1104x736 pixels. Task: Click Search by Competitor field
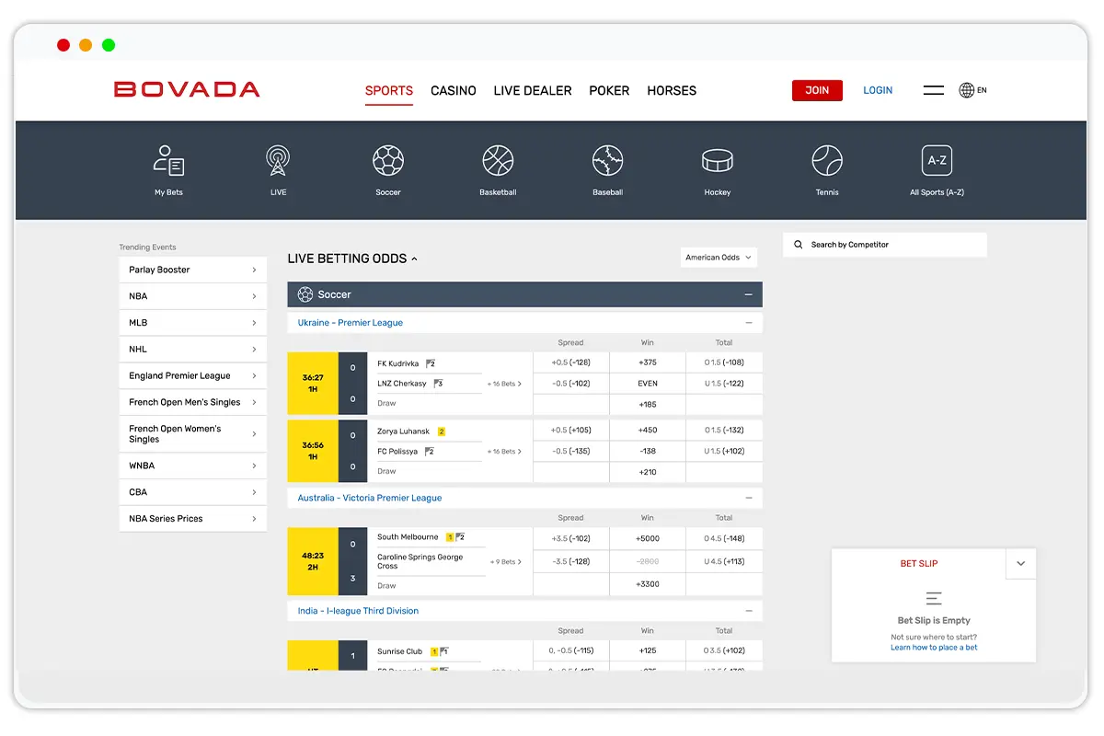[885, 245]
